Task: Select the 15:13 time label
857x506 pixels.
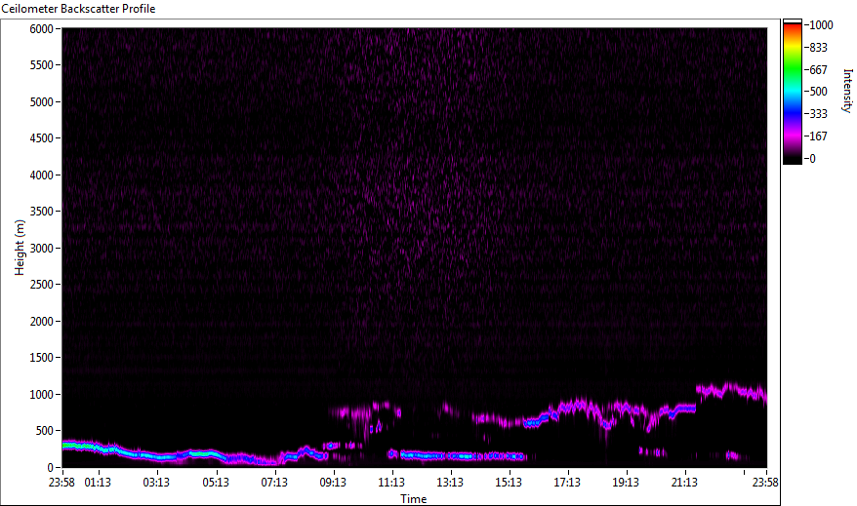Action: click(x=509, y=483)
